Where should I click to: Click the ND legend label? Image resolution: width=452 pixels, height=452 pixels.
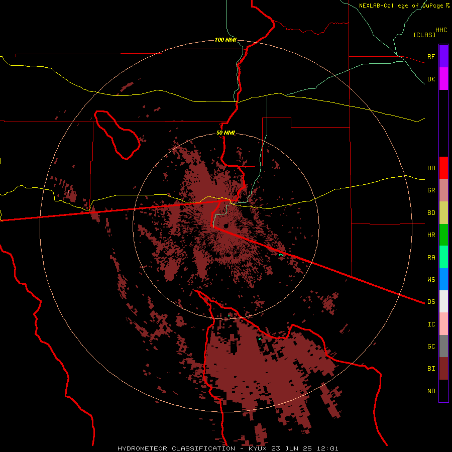[x=431, y=391]
